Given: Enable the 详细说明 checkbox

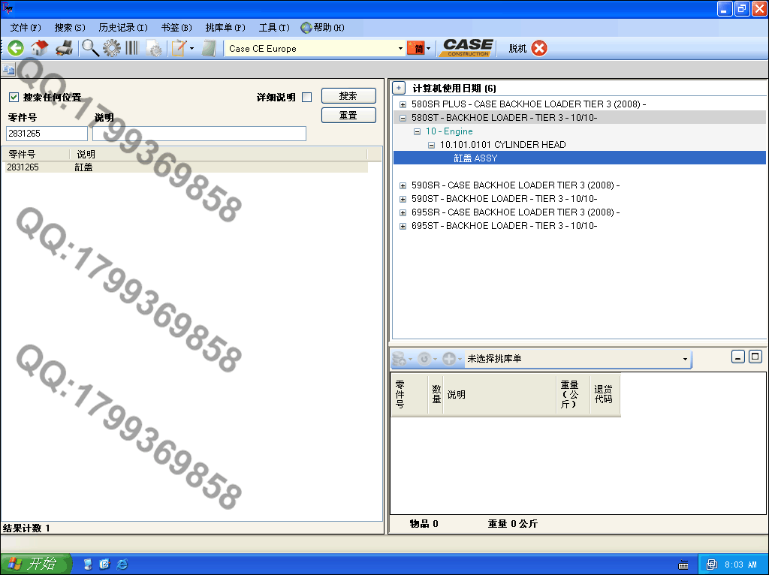Looking at the screenshot, I should pos(306,98).
